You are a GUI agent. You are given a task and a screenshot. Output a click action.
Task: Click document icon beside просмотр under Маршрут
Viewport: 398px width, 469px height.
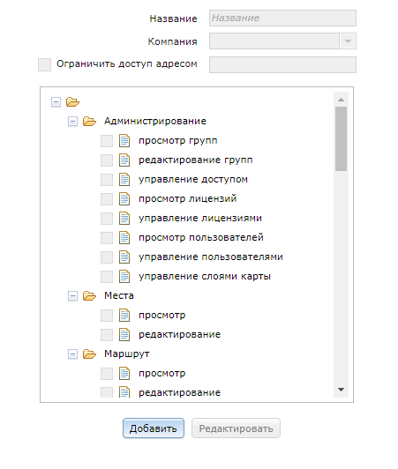(x=124, y=374)
